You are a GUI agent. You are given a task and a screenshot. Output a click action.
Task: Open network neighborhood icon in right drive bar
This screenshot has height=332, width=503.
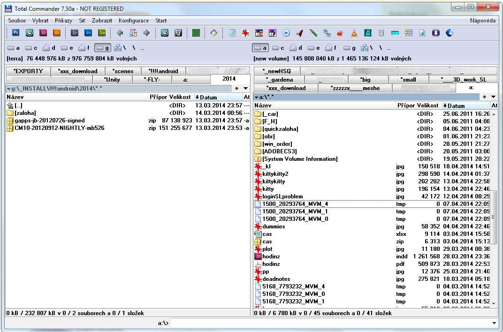pos(366,48)
